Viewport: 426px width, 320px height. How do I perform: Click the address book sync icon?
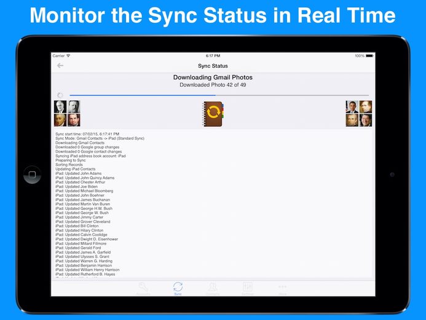point(213,114)
